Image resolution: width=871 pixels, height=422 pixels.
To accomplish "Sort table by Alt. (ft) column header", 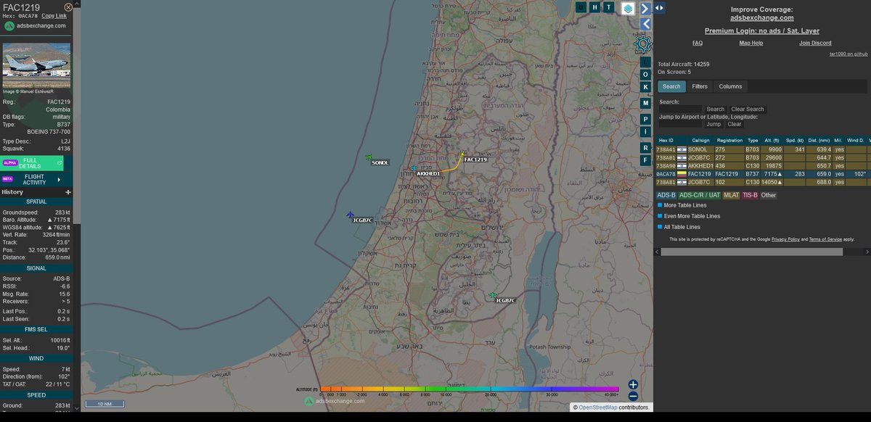I will pyautogui.click(x=772, y=140).
